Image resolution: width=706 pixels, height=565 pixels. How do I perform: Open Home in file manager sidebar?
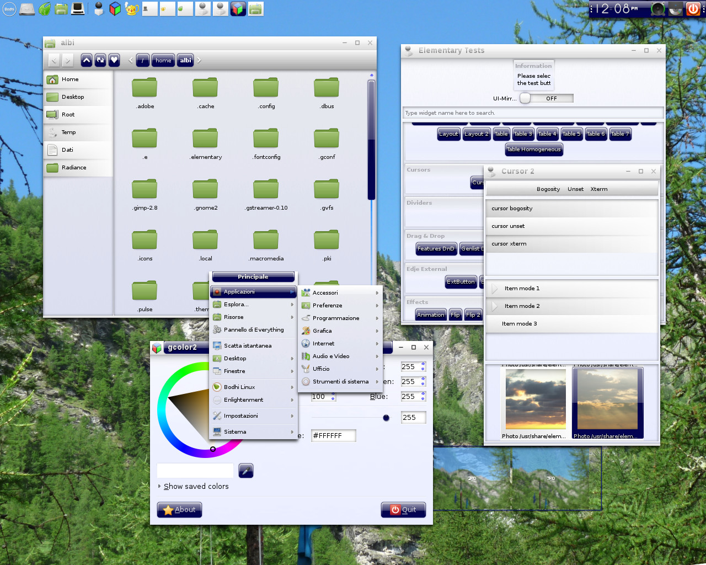(x=78, y=79)
